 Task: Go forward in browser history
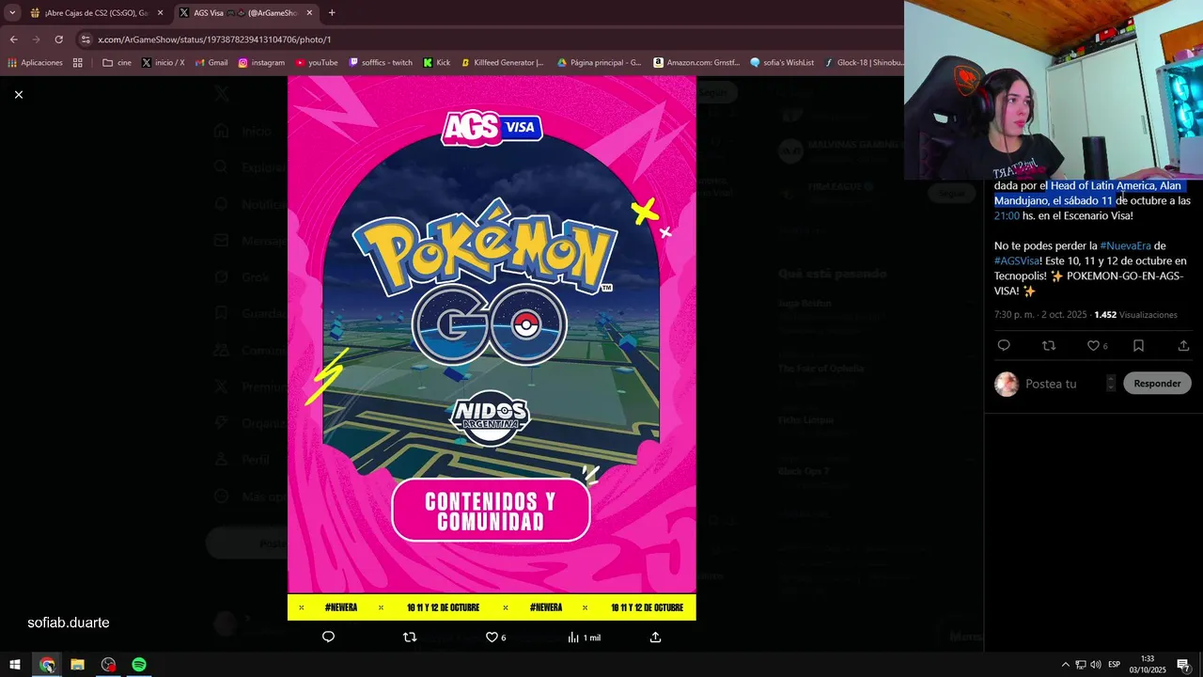(36, 39)
